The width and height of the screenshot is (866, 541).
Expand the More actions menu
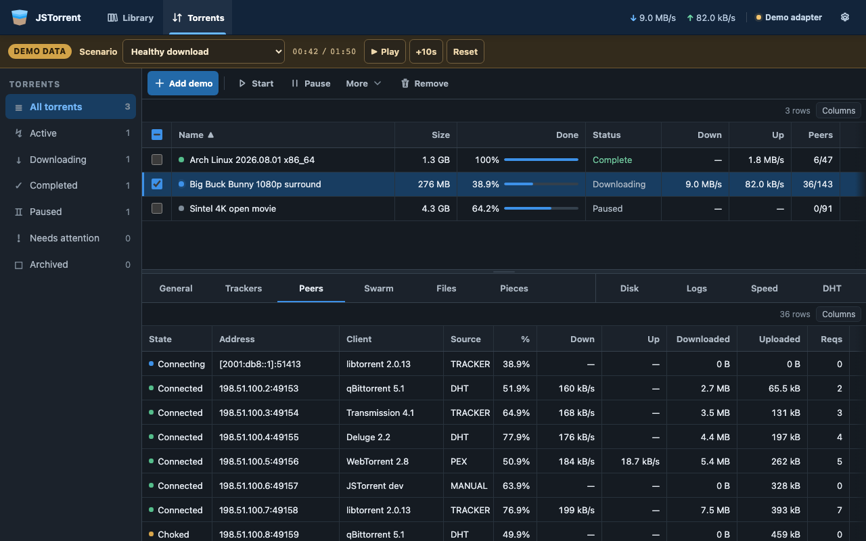coord(363,83)
